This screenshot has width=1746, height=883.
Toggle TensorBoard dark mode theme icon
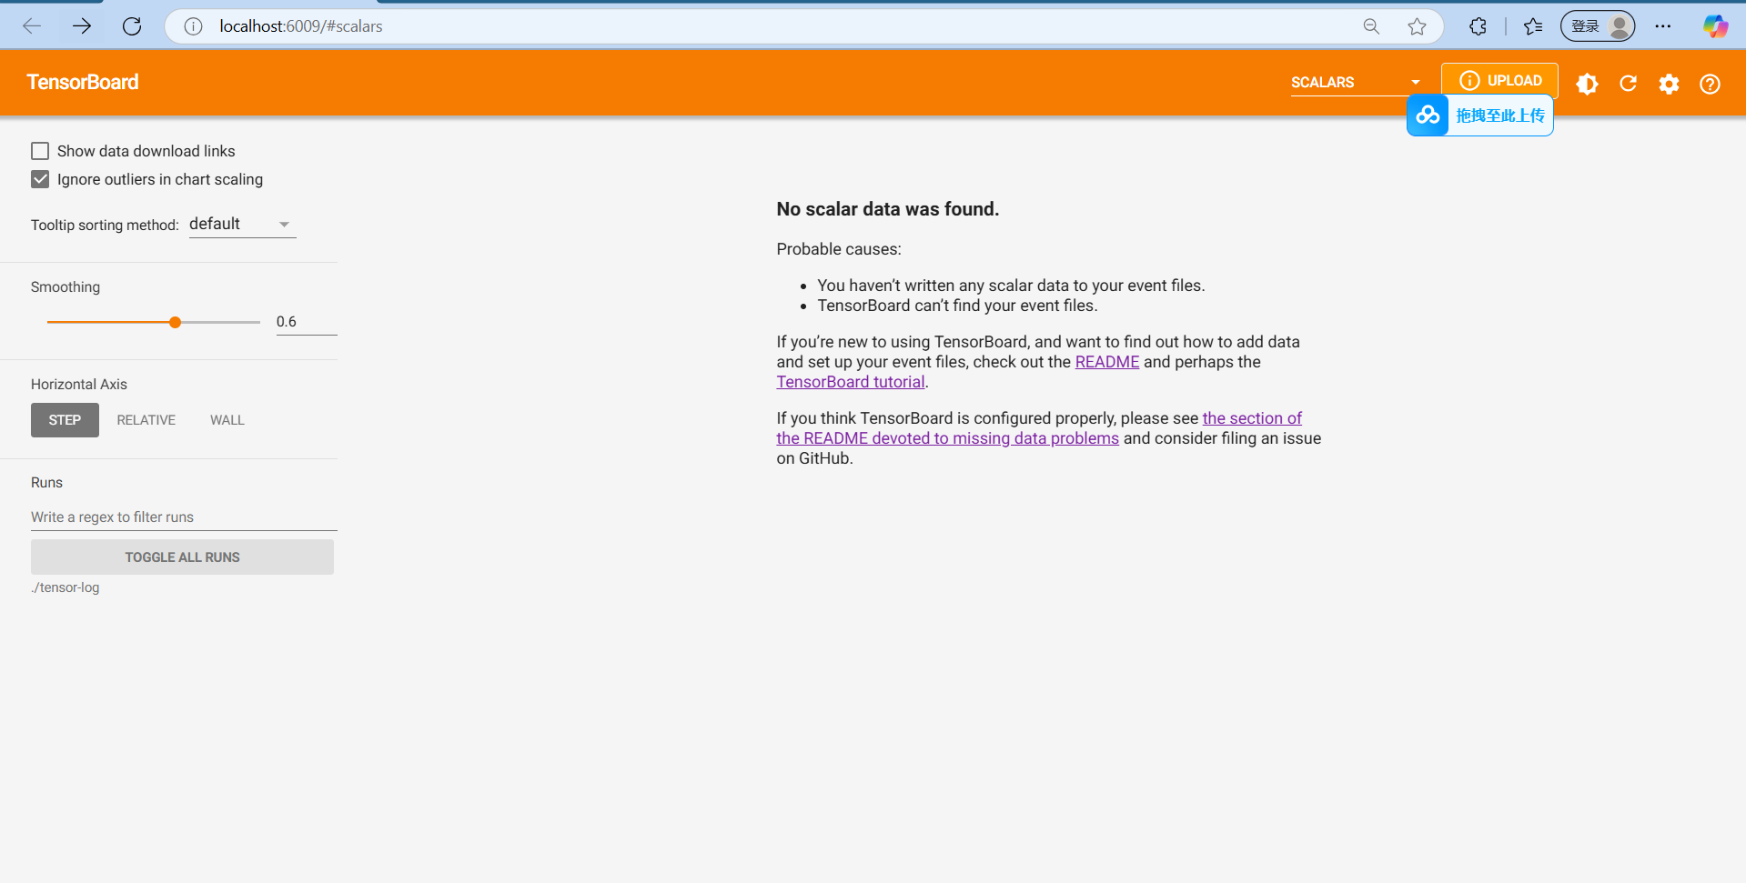point(1587,84)
